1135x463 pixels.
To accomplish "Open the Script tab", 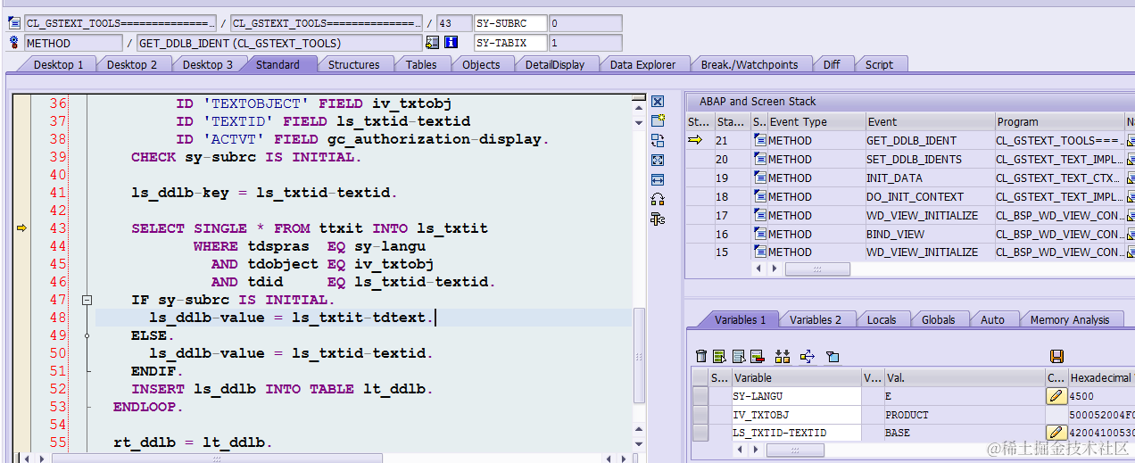I will coord(879,64).
